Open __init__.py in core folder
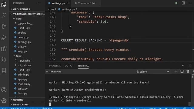 [x=24, y=28]
